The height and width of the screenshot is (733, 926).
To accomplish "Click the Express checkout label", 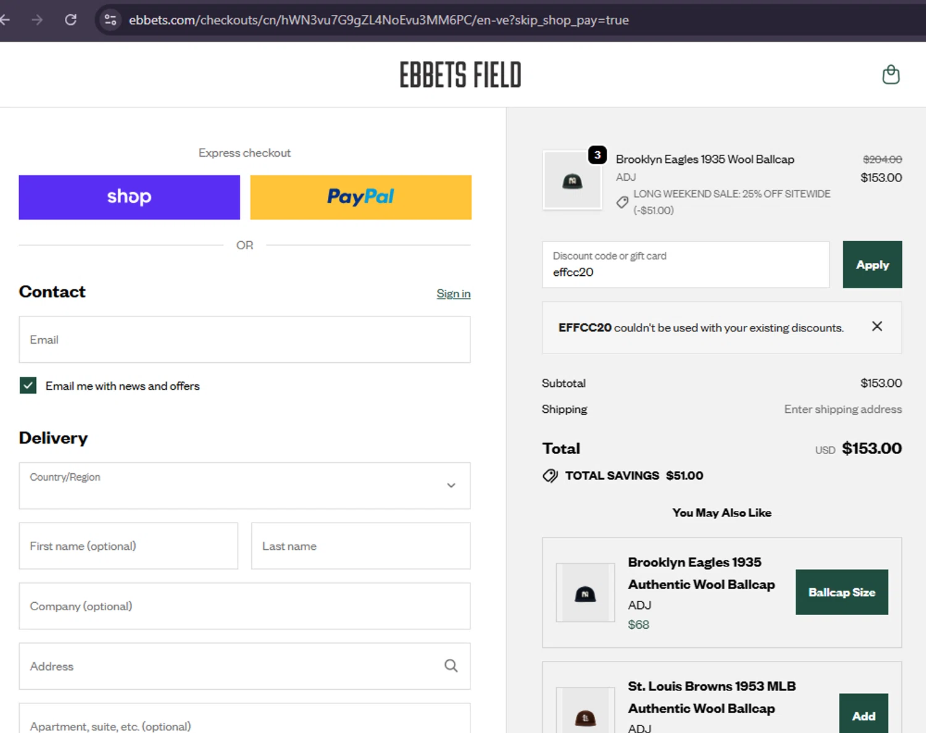I will click(244, 153).
